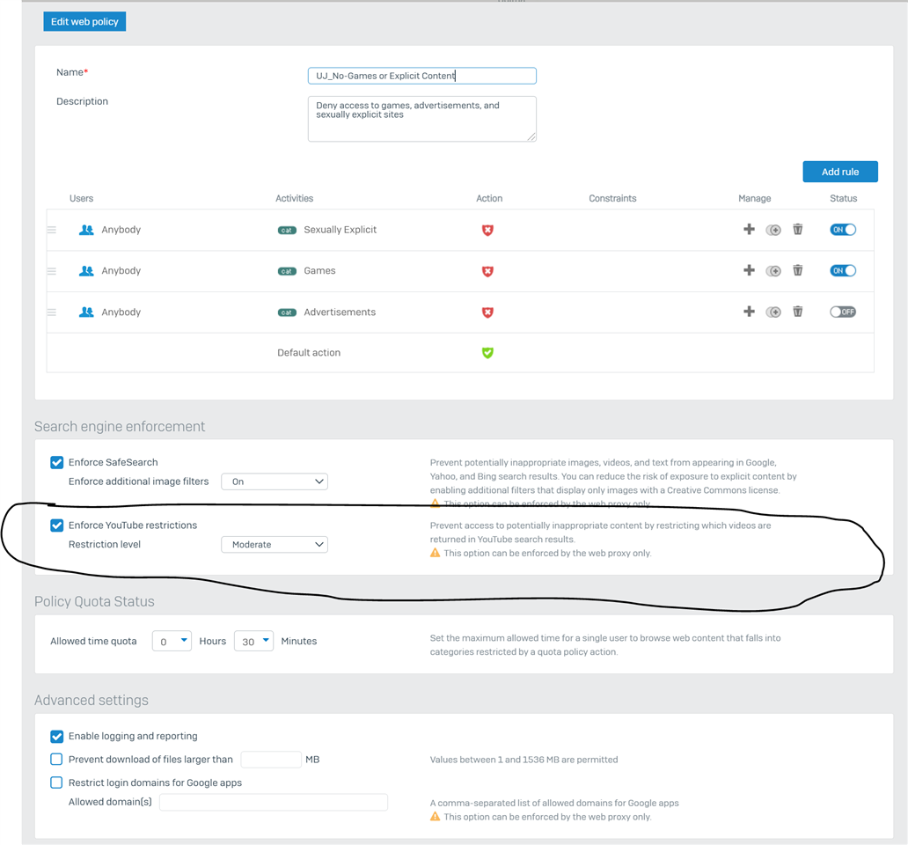Uncheck Enforce SafeSearch

(x=56, y=462)
